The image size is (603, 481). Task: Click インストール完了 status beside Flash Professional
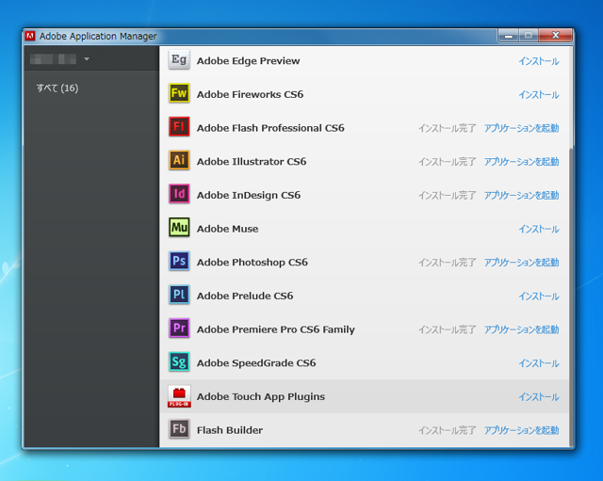(448, 128)
